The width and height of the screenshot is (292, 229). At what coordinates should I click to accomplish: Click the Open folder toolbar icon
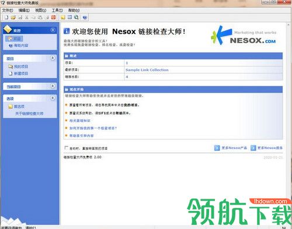(13, 17)
